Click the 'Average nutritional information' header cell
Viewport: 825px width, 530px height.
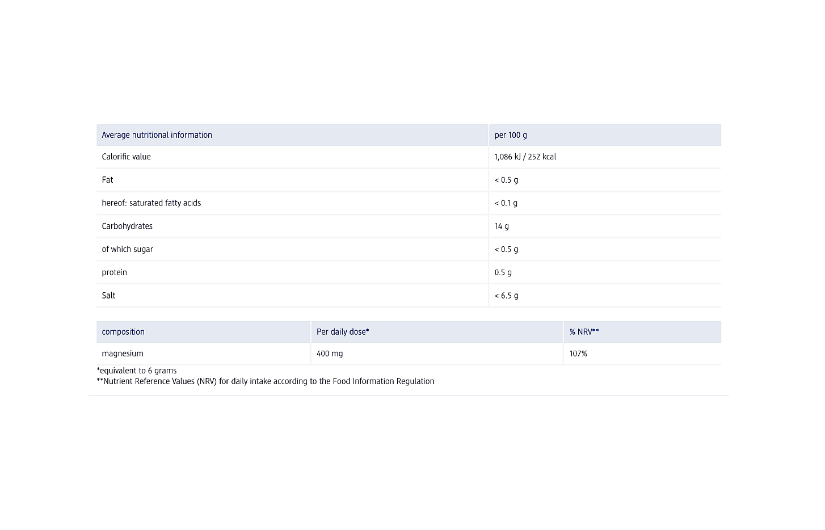(x=157, y=135)
